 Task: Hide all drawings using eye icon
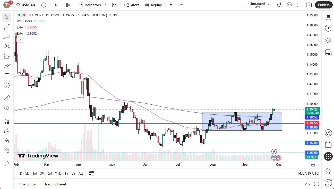(6, 150)
